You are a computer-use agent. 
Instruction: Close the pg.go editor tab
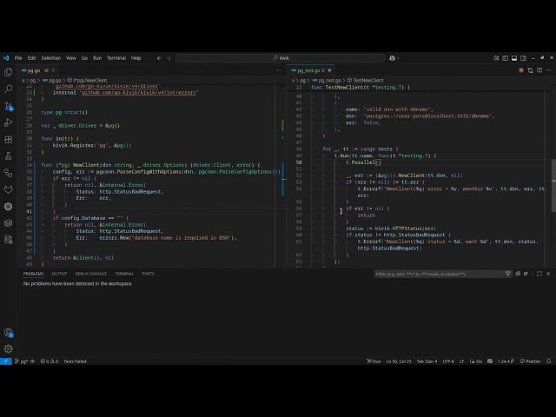coord(53,70)
